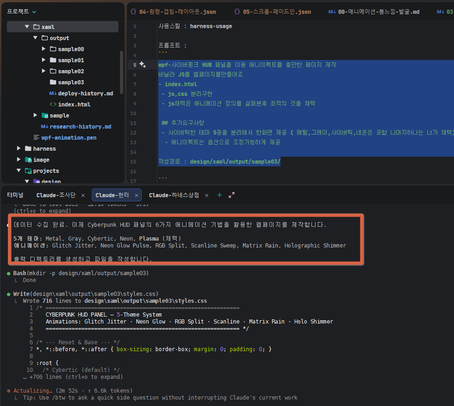Maximize the terminal panel with expand icon
The width and height of the screenshot is (454, 406).
tap(232, 195)
